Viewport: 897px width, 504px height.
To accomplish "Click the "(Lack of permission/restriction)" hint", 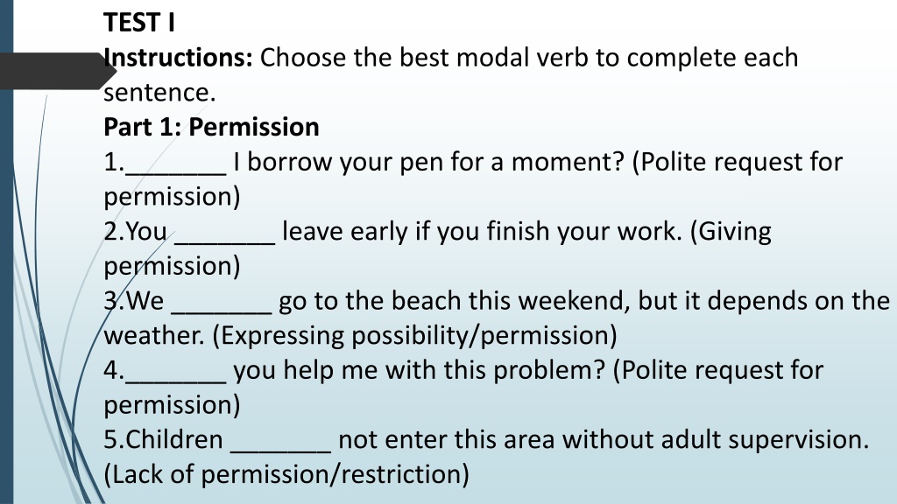I will point(286,474).
